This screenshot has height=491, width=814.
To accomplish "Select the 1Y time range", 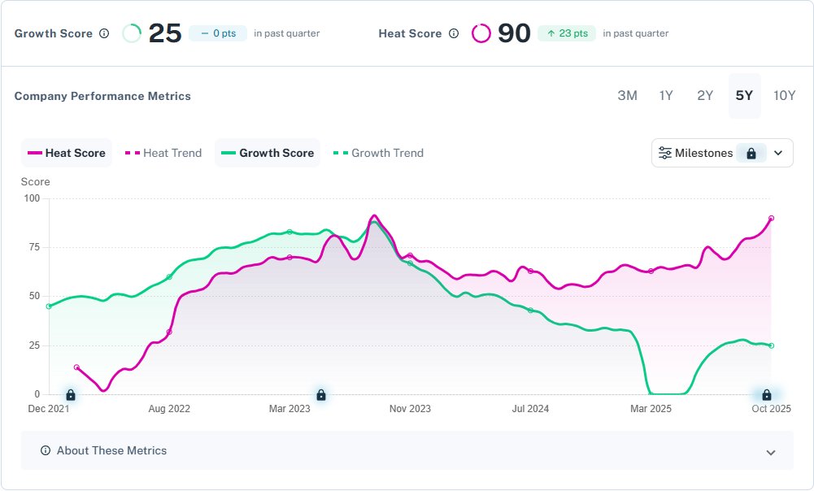I will pyautogui.click(x=666, y=96).
